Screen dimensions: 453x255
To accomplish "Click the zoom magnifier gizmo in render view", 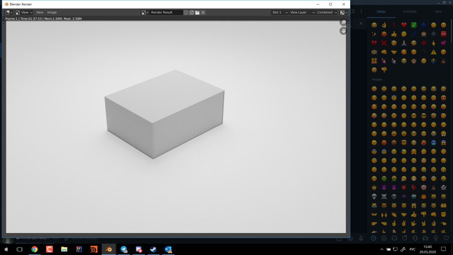I will click(x=343, y=22).
